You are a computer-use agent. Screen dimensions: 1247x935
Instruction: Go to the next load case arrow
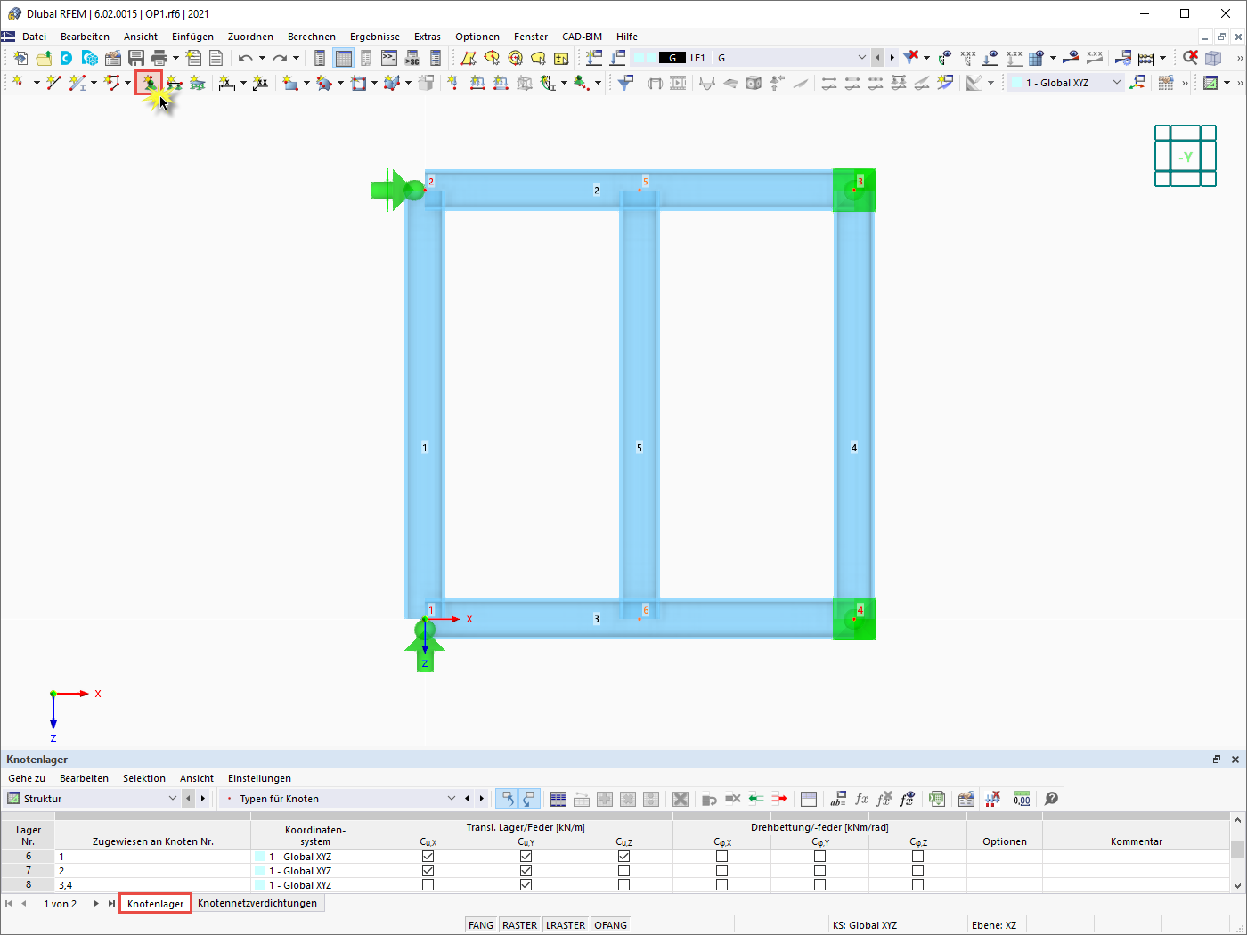point(892,58)
